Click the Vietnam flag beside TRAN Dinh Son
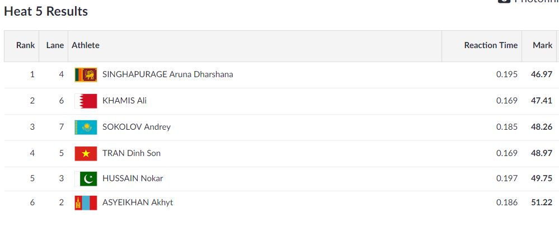Image resolution: width=559 pixels, height=236 pixels. (86, 154)
